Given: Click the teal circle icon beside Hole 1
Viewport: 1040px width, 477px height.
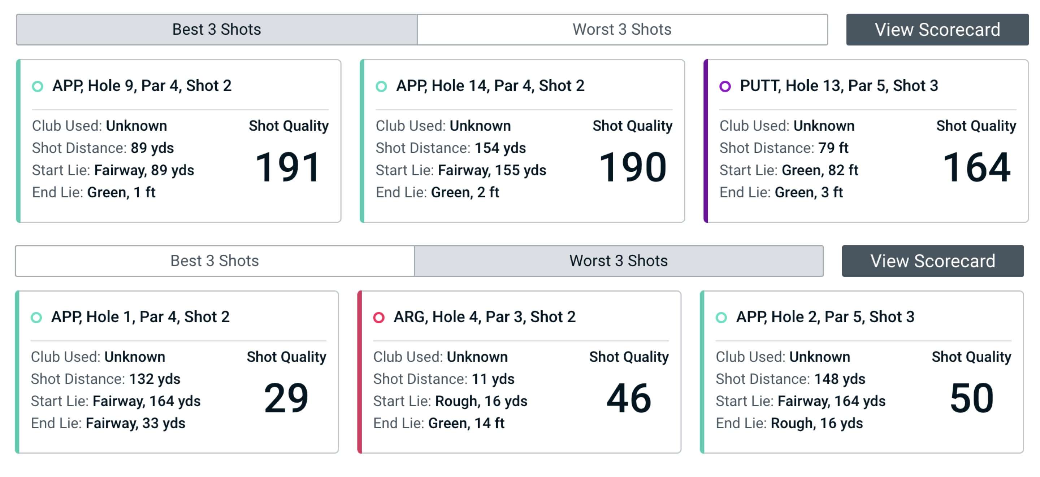Looking at the screenshot, I should click(36, 318).
